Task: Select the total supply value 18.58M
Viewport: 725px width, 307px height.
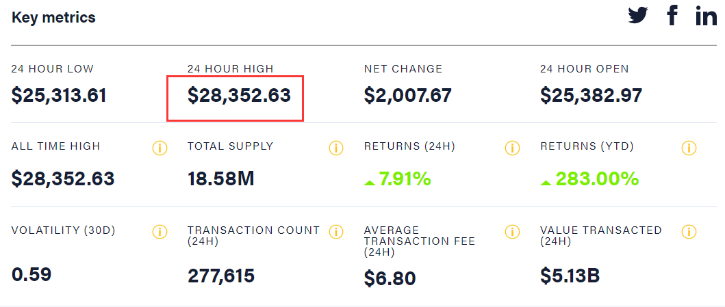Action: coord(221,178)
